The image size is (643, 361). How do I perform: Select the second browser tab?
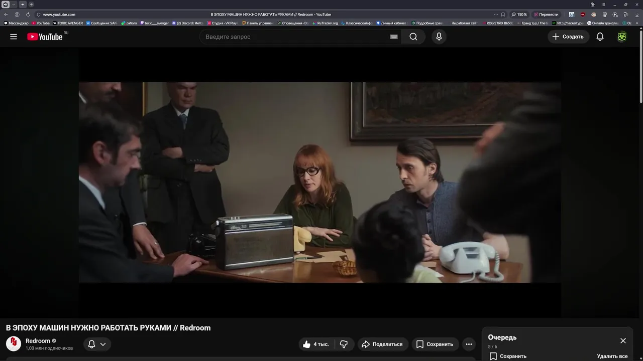coord(23,5)
